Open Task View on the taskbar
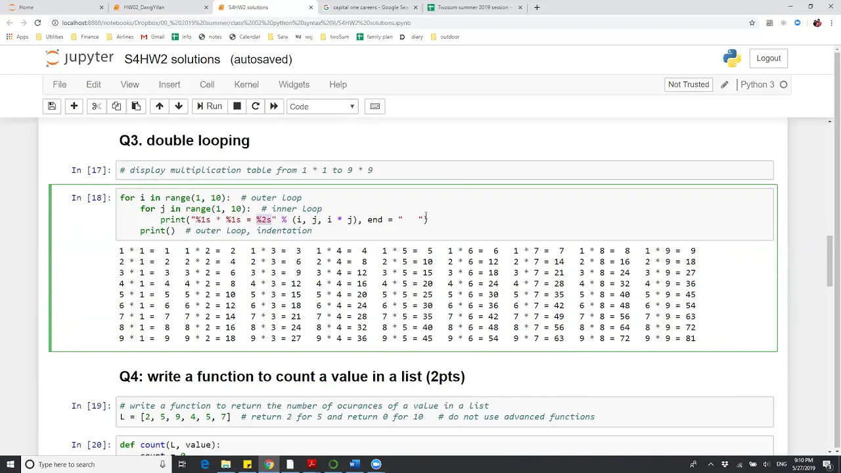Screen dimensions: 841x473 (x=183, y=464)
